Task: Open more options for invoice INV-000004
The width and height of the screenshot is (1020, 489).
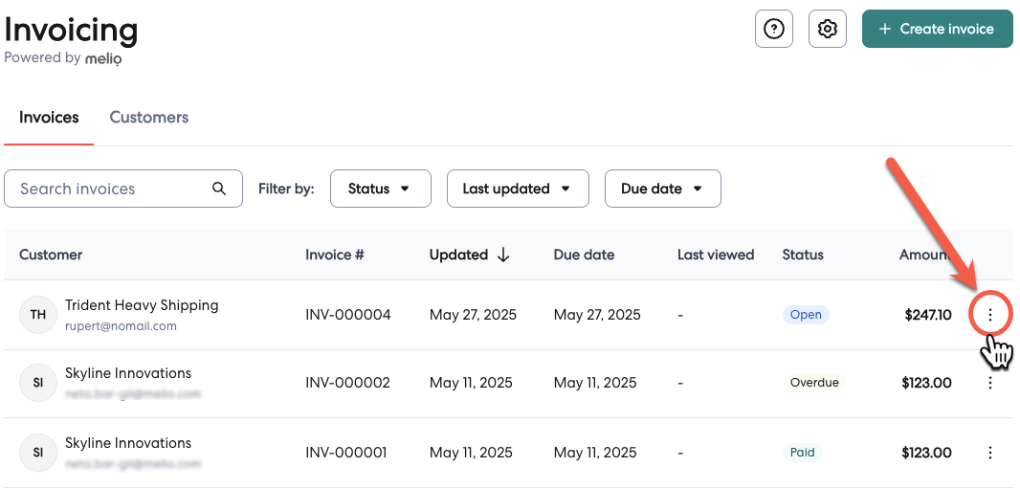Action: (990, 315)
